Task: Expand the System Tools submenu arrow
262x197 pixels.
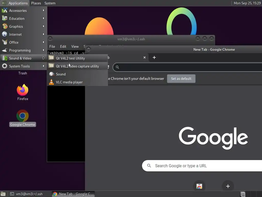Action: pos(43,66)
